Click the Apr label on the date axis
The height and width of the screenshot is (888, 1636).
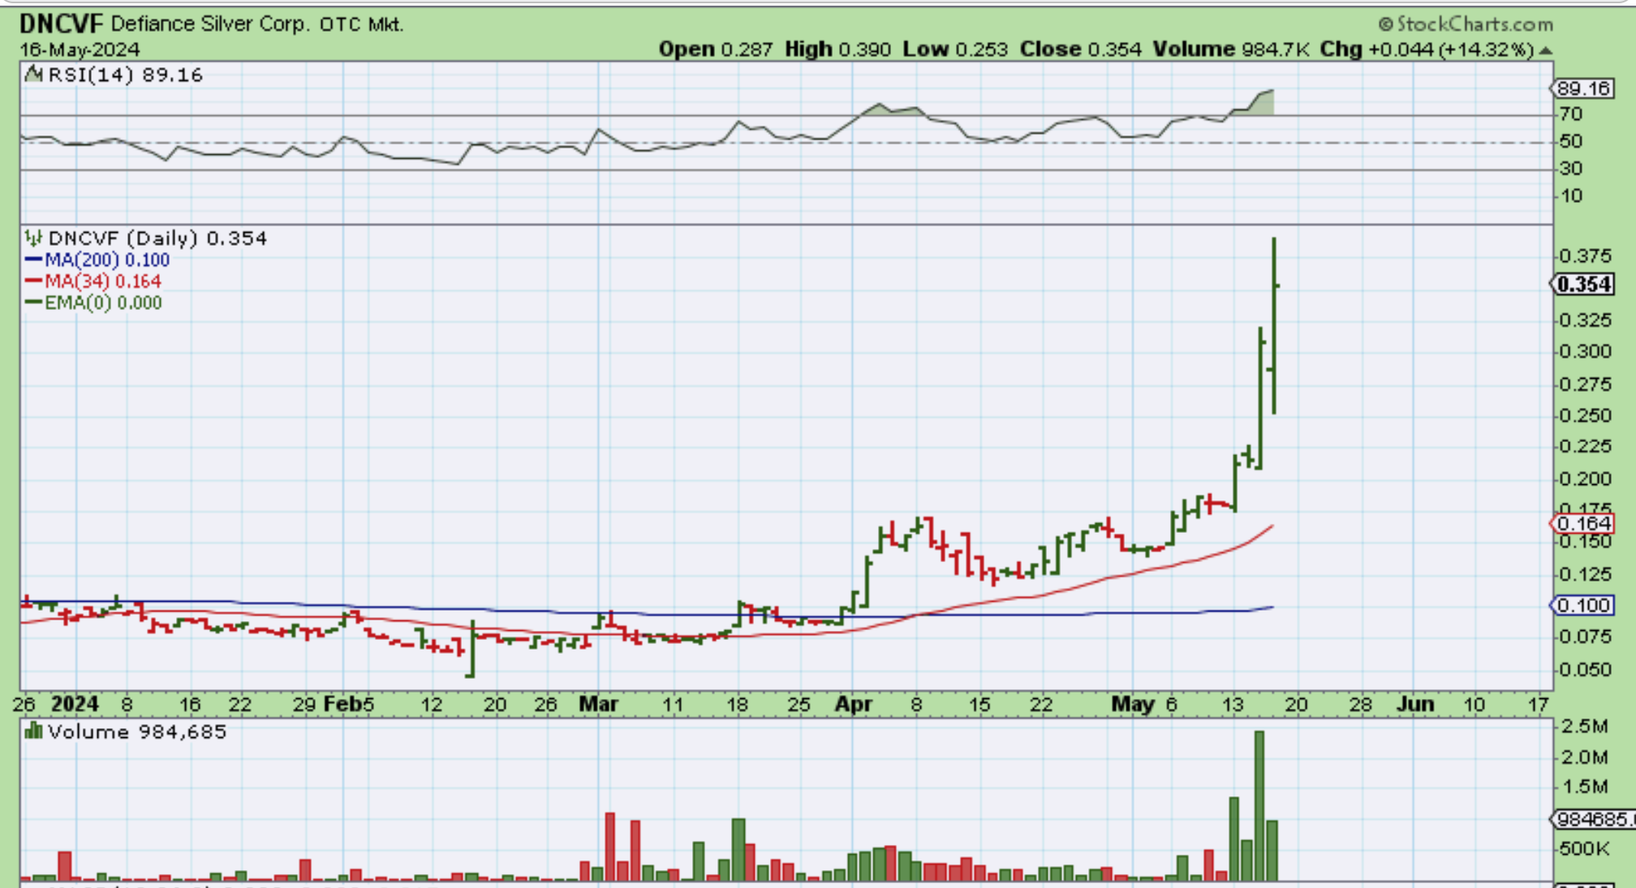[x=853, y=704]
